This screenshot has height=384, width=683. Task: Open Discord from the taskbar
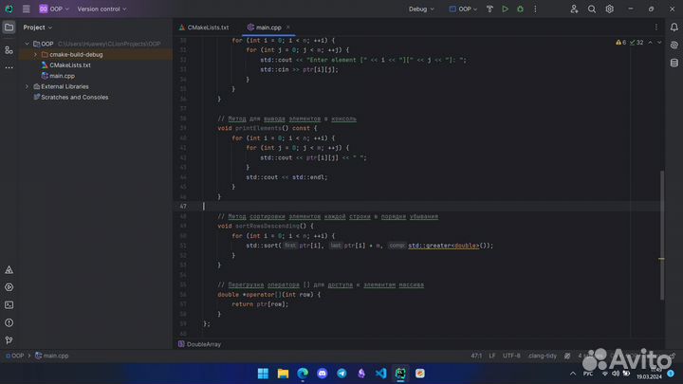pos(323,374)
